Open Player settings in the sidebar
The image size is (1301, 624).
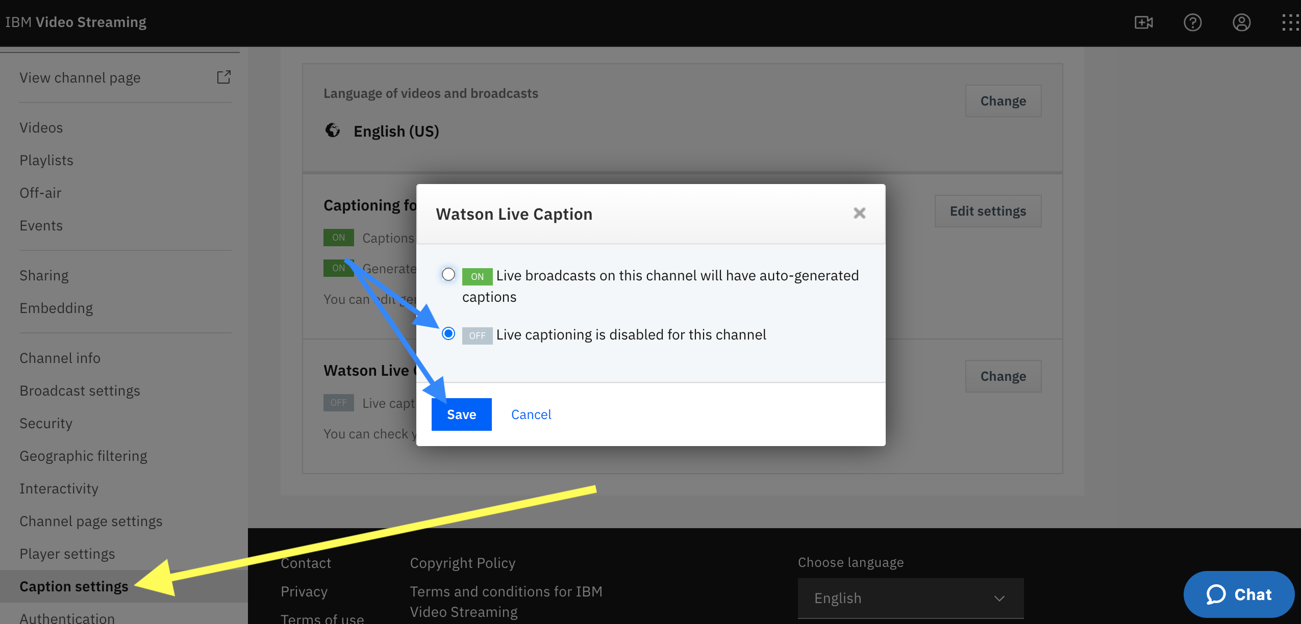pyautogui.click(x=67, y=554)
